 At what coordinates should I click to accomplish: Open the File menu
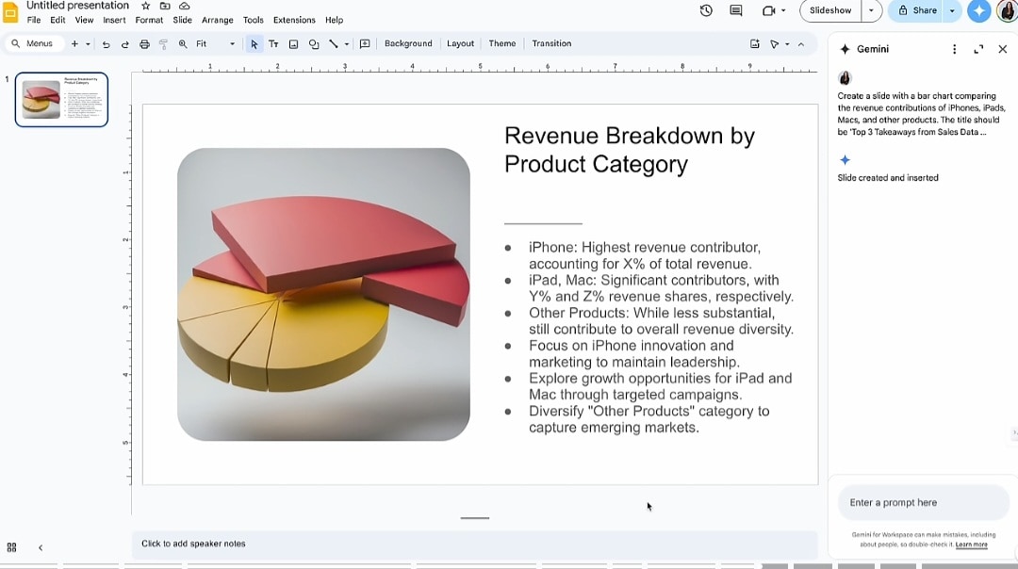click(x=34, y=20)
